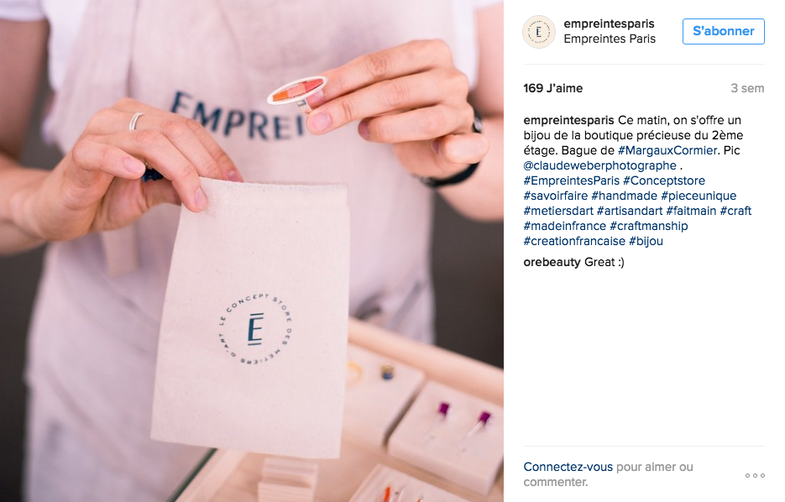
Task: Open the #metiersdart hashtag
Action: (x=558, y=211)
